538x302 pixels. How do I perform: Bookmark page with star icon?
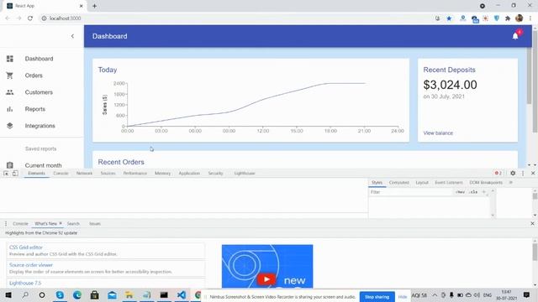(x=449, y=18)
